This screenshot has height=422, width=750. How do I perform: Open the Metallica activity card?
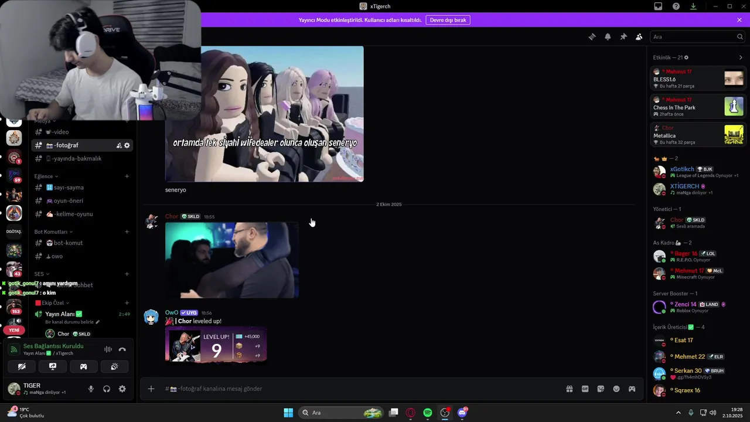point(698,135)
